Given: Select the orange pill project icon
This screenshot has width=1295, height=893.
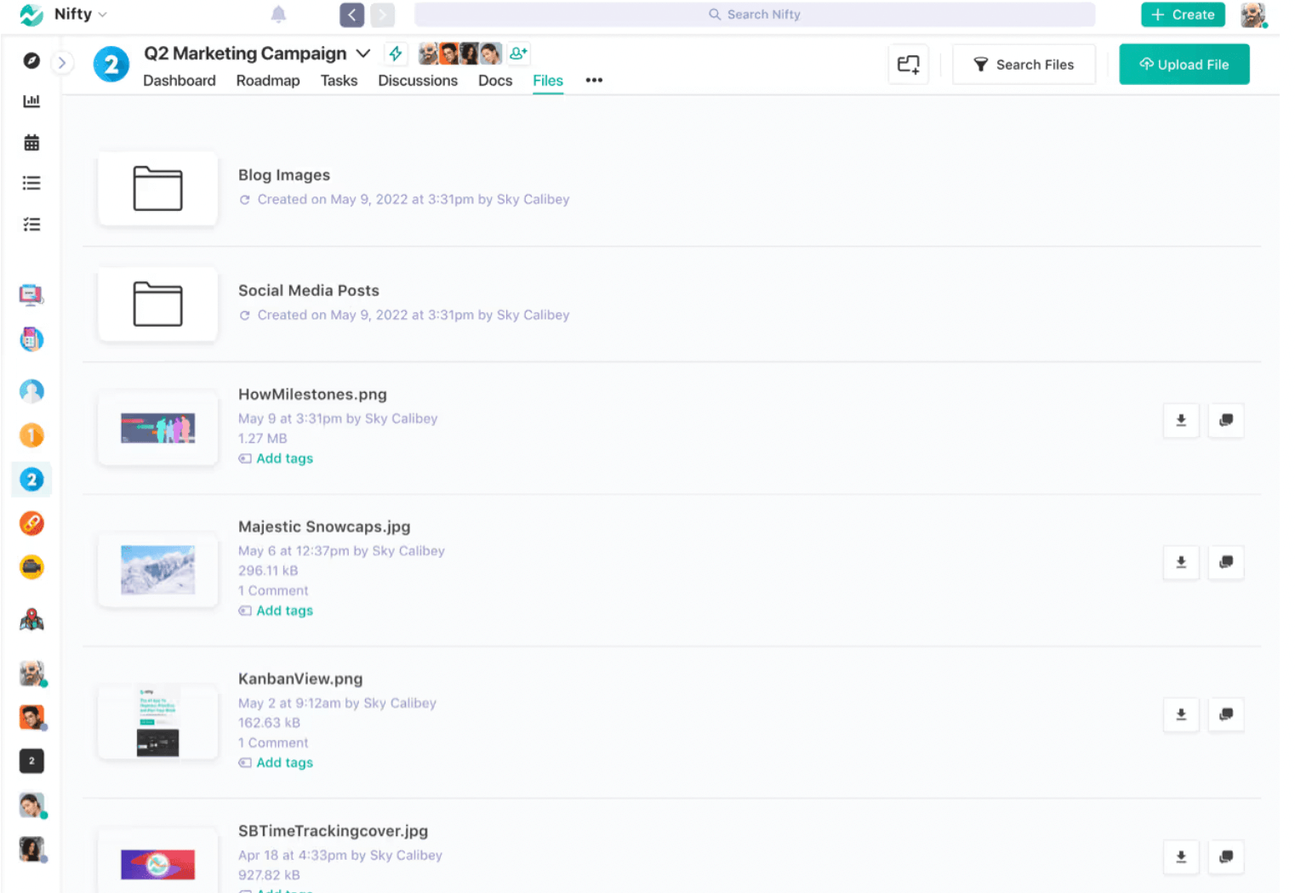Looking at the screenshot, I should pos(31,523).
